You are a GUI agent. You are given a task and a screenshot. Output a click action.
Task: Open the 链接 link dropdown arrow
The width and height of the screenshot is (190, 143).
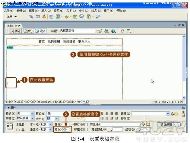coord(168,114)
